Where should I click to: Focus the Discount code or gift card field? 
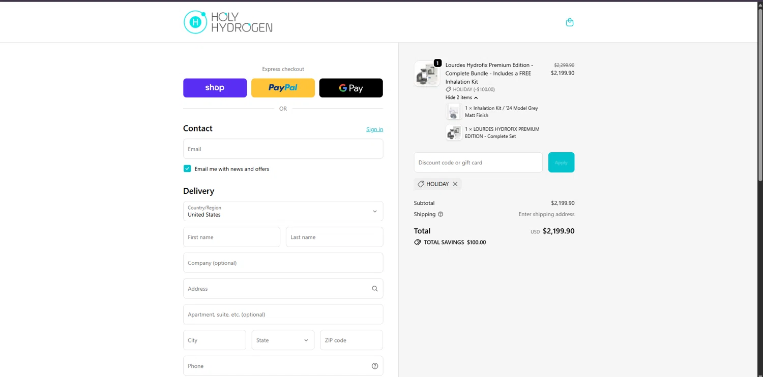[x=478, y=162]
